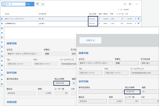Sort by the 小計 column header
Viewport: 159px width, 106px height.
pyautogui.click(x=126, y=14)
